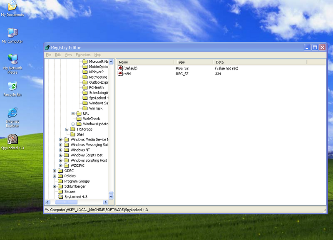Select the NetMeeting key label

click(x=98, y=77)
